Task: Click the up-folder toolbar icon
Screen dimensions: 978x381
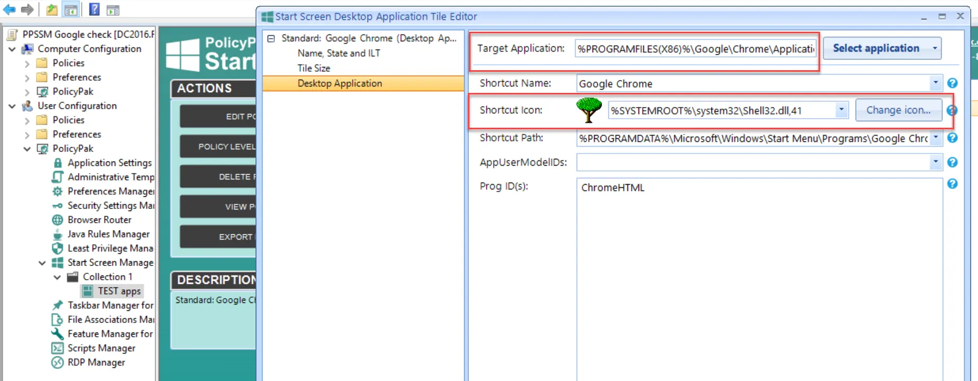Action: point(52,9)
